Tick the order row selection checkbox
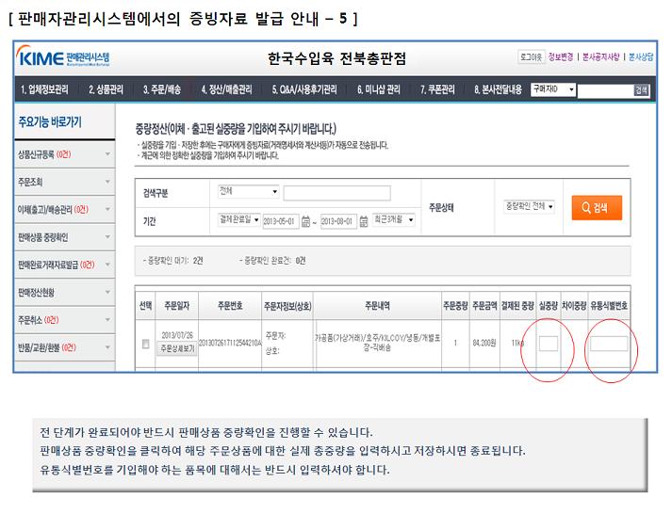 point(145,344)
